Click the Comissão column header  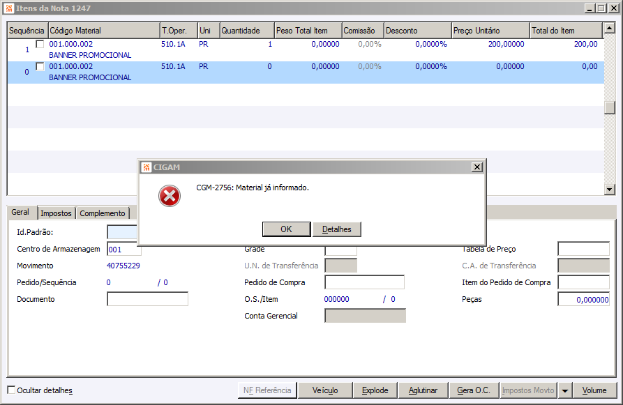click(363, 31)
